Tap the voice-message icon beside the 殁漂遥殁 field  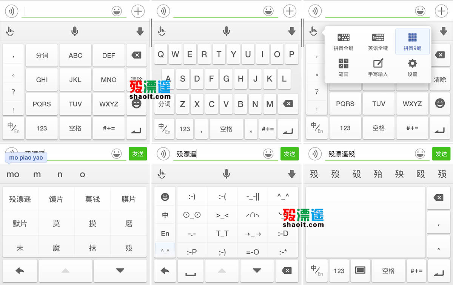(315, 154)
